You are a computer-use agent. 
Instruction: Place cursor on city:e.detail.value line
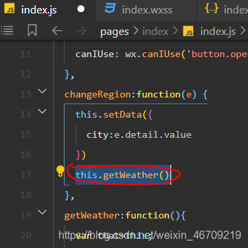tap(139, 135)
